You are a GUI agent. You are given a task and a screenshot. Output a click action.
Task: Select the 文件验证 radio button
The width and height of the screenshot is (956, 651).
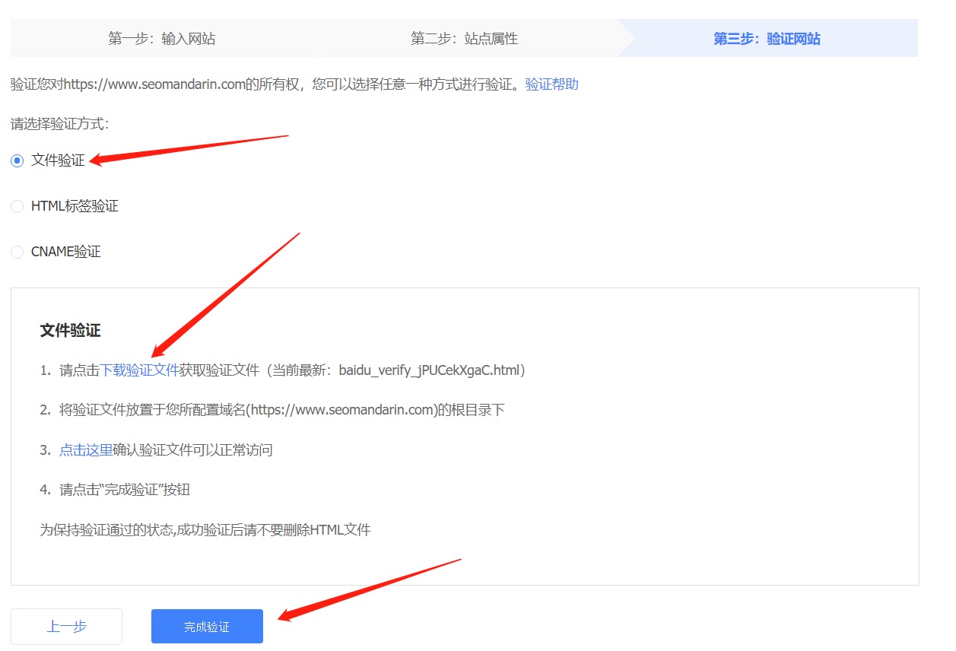[x=17, y=160]
